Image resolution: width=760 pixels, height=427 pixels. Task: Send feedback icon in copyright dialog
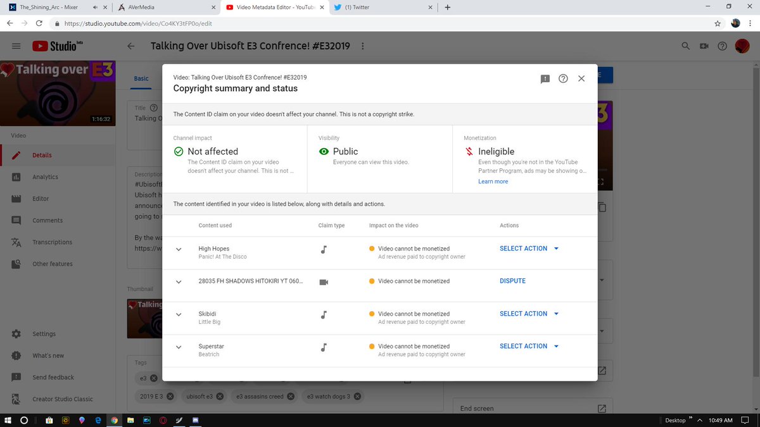(545, 79)
